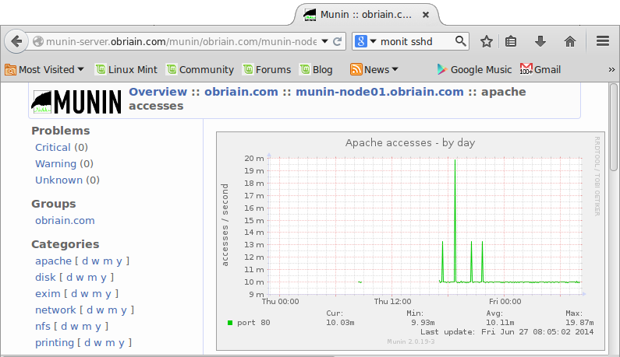Screen dimensions: 620x357
Task: Focus the address bar URL field
Action: (x=181, y=41)
